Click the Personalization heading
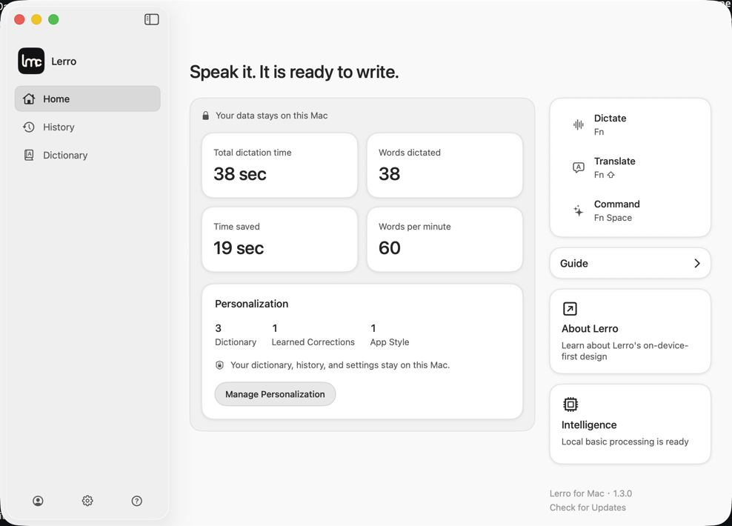732x526 pixels. tap(251, 304)
